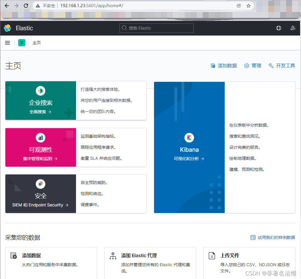Click the 企业搜索 card heading
The height and width of the screenshot is (279, 301).
(41, 102)
